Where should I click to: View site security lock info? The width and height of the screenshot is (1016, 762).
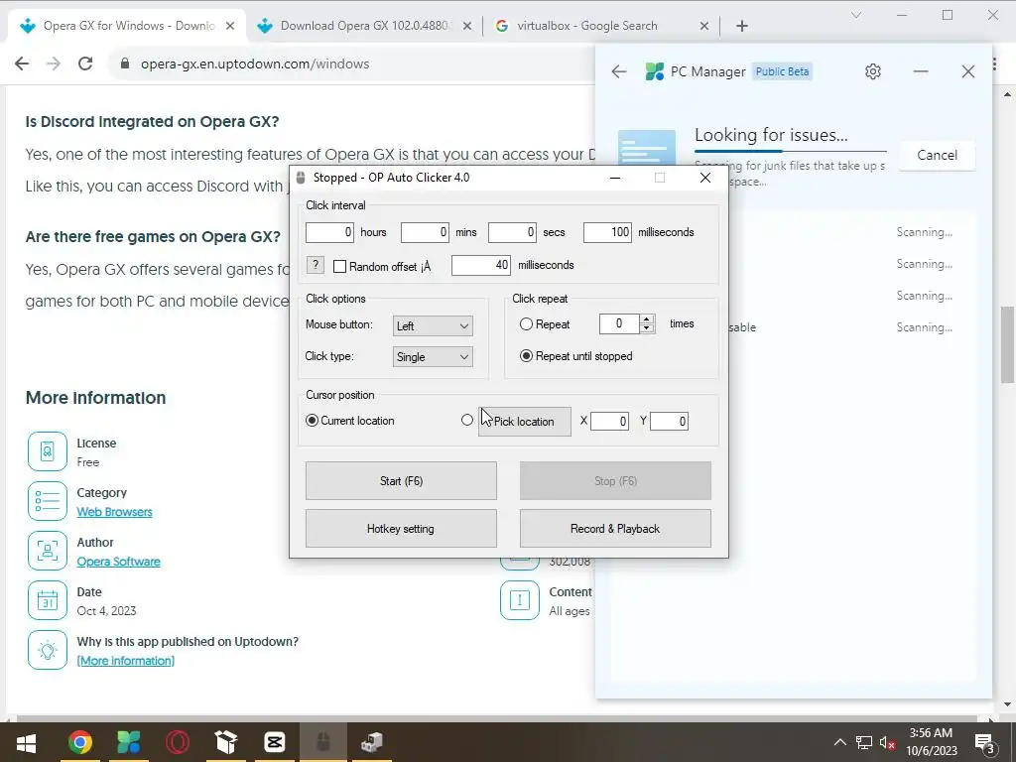[x=125, y=63]
